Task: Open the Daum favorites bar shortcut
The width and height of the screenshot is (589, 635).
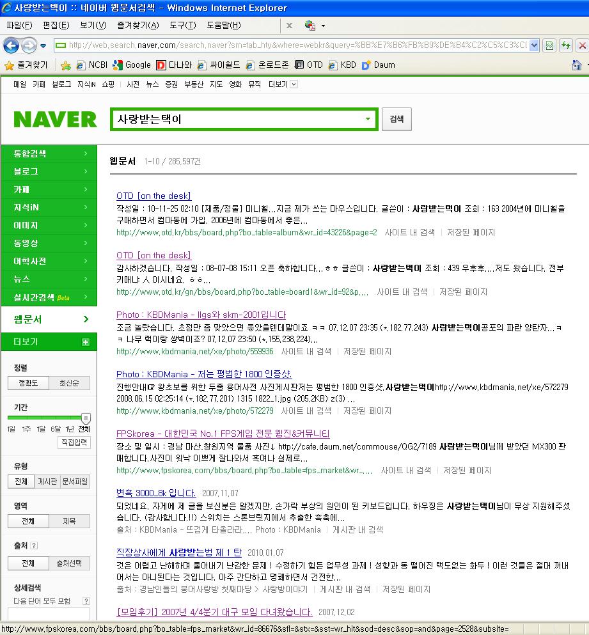Action: [x=379, y=65]
